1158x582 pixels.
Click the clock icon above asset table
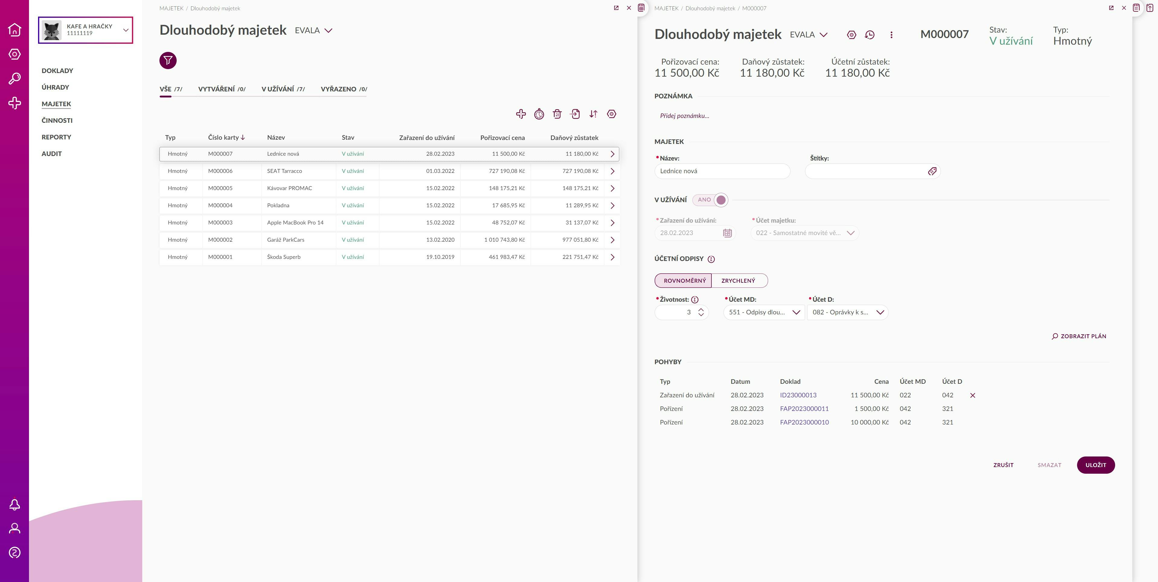coord(539,114)
